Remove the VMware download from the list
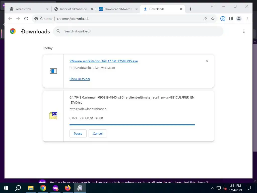The height and width of the screenshot is (193, 257). [x=207, y=61]
